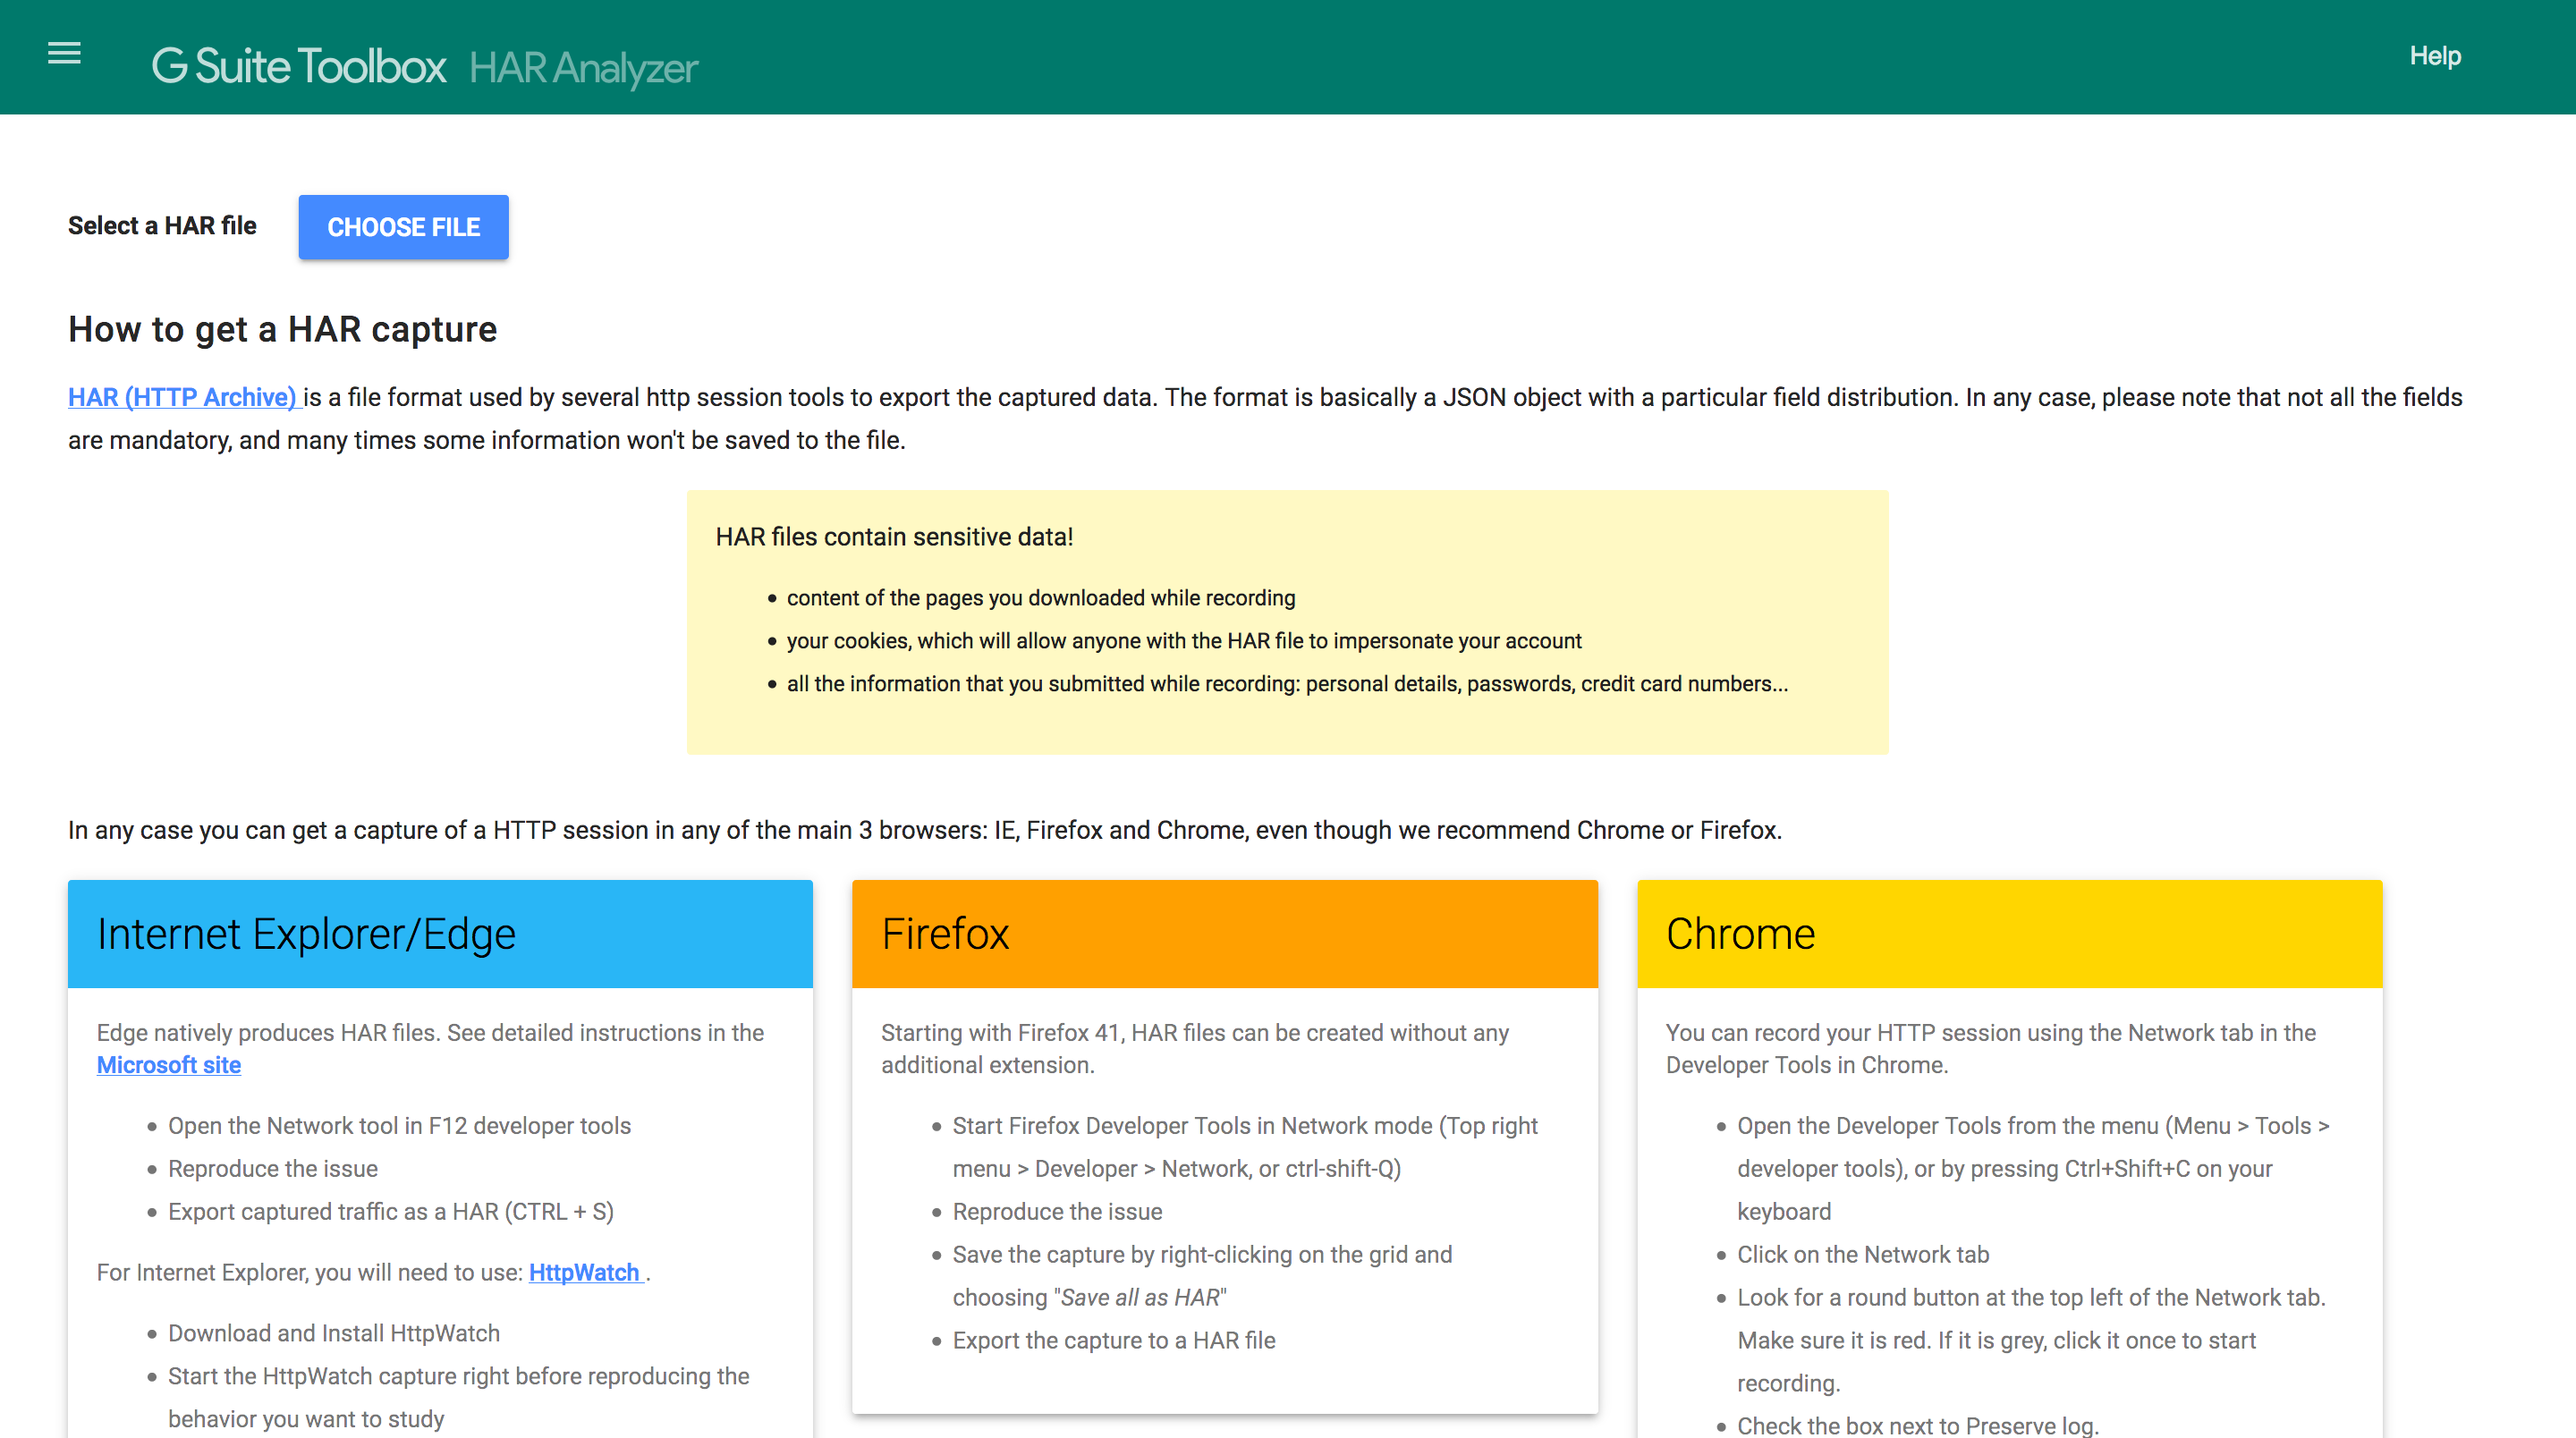
Task: Click the Save all as HAR instruction text
Action: [1140, 1297]
